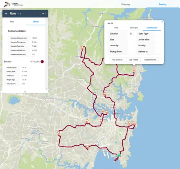The image size is (180, 169).
Task: Close the Job 23 popup
Action: 162,22
